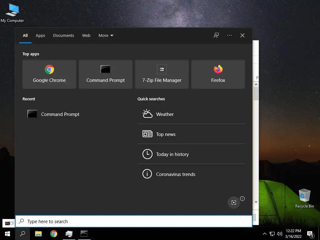The height and width of the screenshot is (240, 320).
Task: Open network status tray icon
Action: tap(272, 234)
